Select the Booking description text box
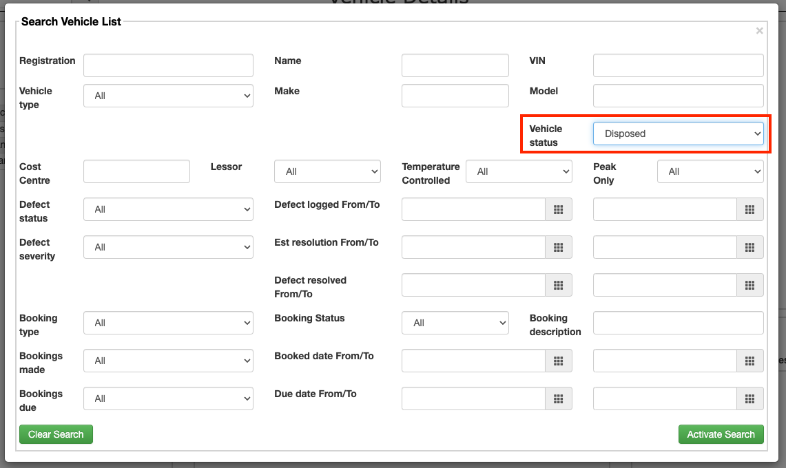The image size is (786, 468). 678,323
